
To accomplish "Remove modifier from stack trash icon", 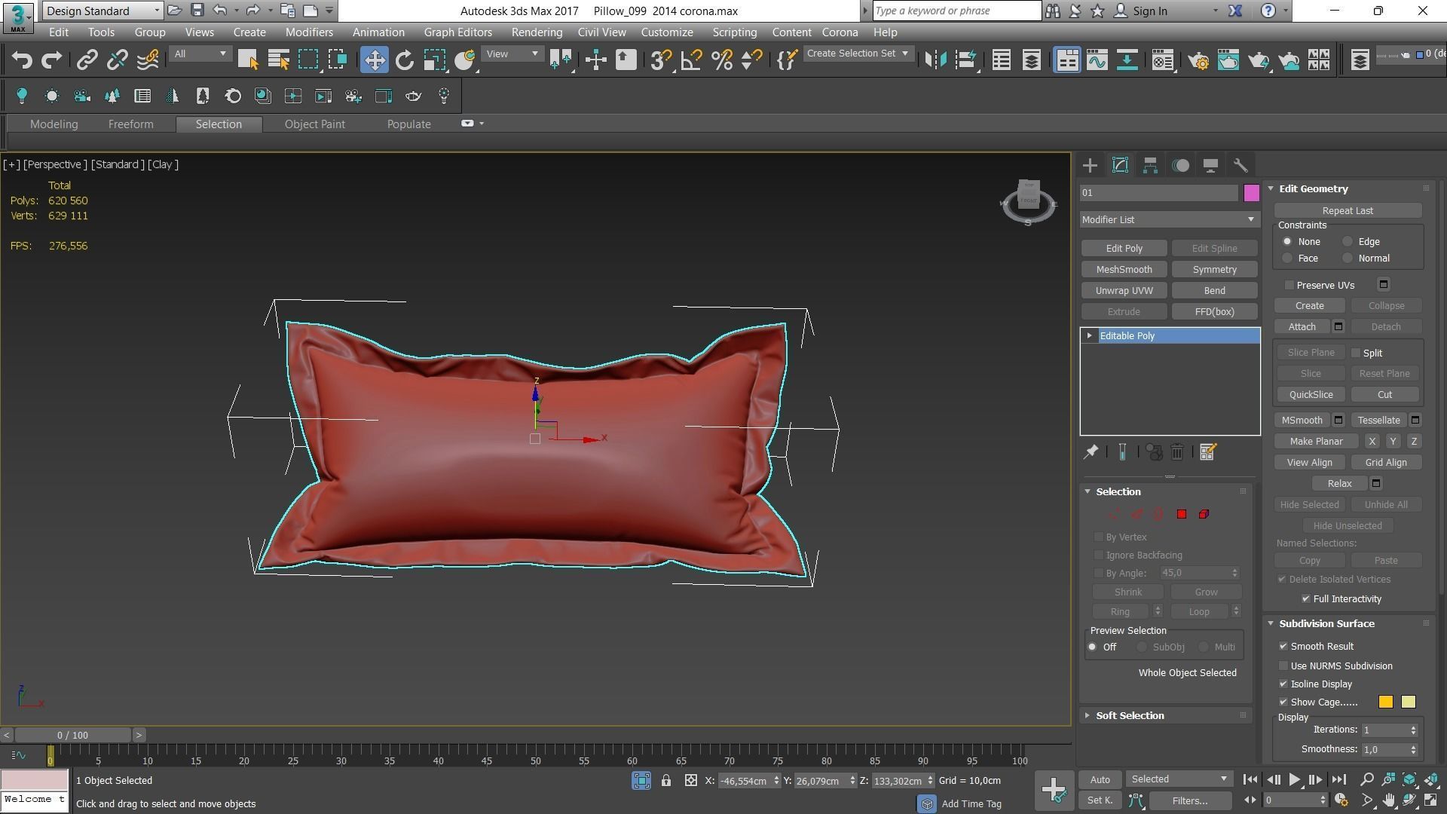I will pos(1177,452).
